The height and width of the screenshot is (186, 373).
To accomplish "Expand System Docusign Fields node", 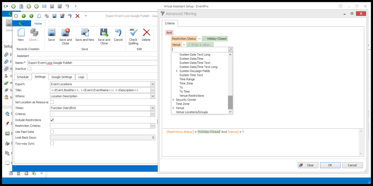I will pyautogui.click(x=177, y=71).
